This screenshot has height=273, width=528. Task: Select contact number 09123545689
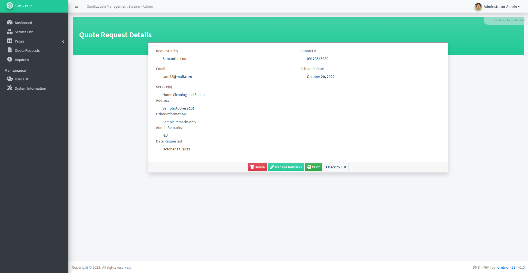point(318,59)
